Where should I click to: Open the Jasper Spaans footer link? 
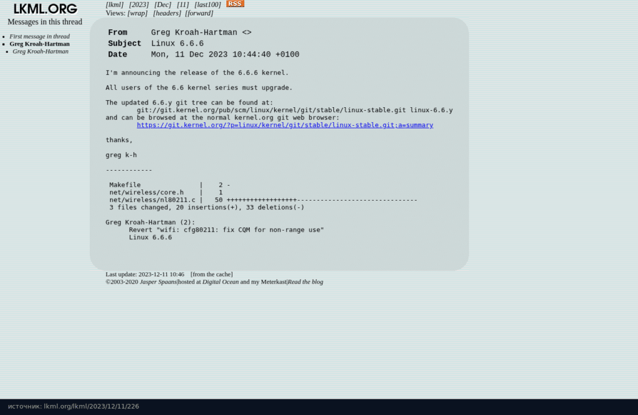(x=158, y=282)
